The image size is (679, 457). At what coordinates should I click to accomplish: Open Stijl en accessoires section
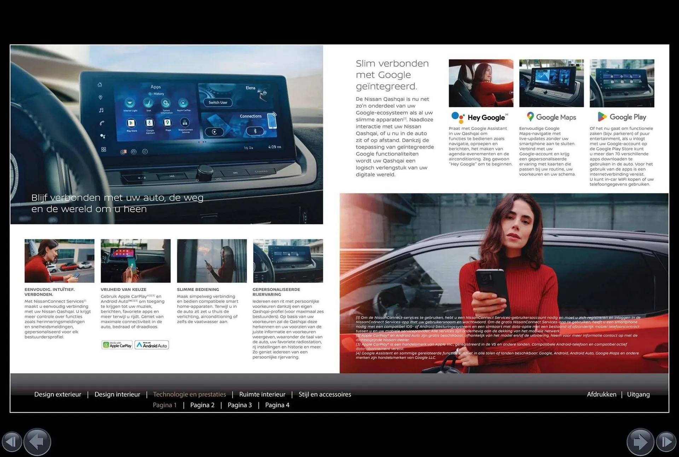coord(325,394)
